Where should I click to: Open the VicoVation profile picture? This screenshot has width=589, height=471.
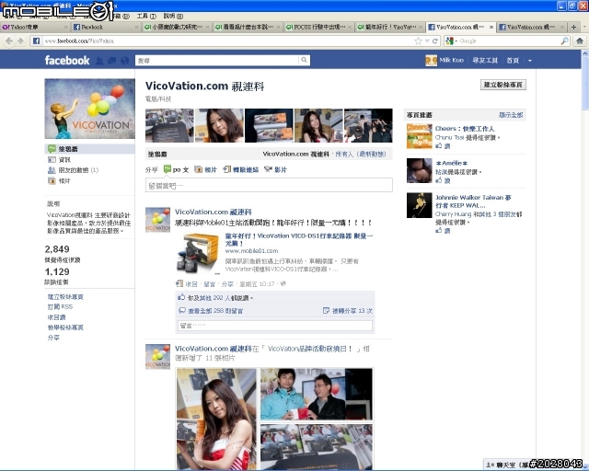pos(90,109)
